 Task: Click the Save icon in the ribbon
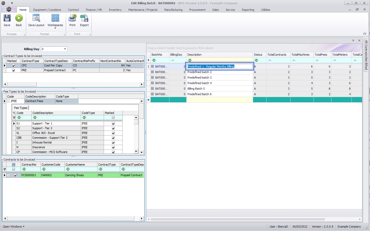(x=7, y=18)
